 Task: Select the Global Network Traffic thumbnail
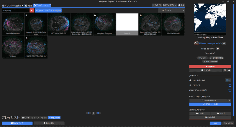82,24
